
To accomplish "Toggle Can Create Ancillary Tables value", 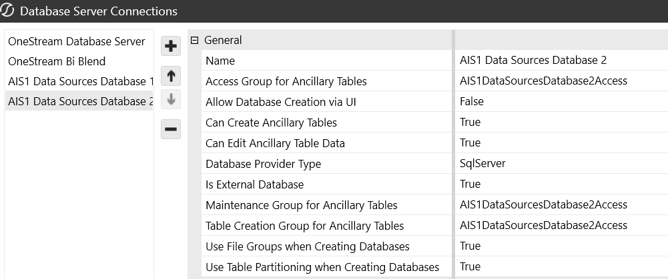I will [x=561, y=123].
